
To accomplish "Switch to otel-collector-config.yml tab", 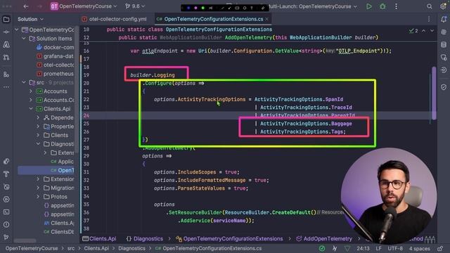I will (x=115, y=19).
